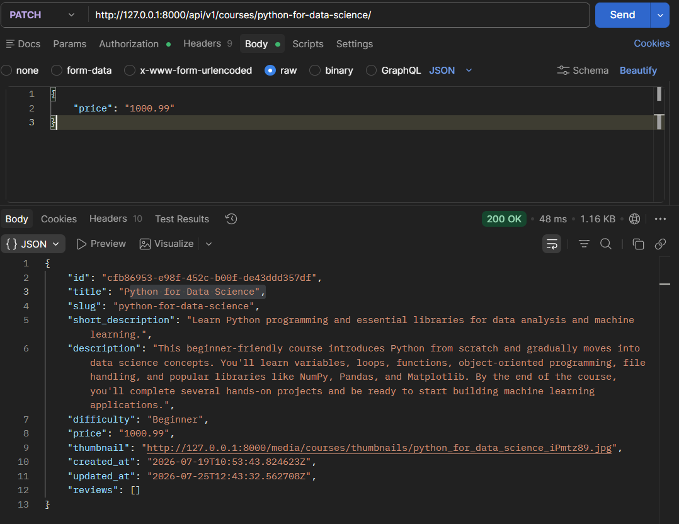Screen dimensions: 679x524
Task: Open the Test Results tab
Action: (x=182, y=219)
